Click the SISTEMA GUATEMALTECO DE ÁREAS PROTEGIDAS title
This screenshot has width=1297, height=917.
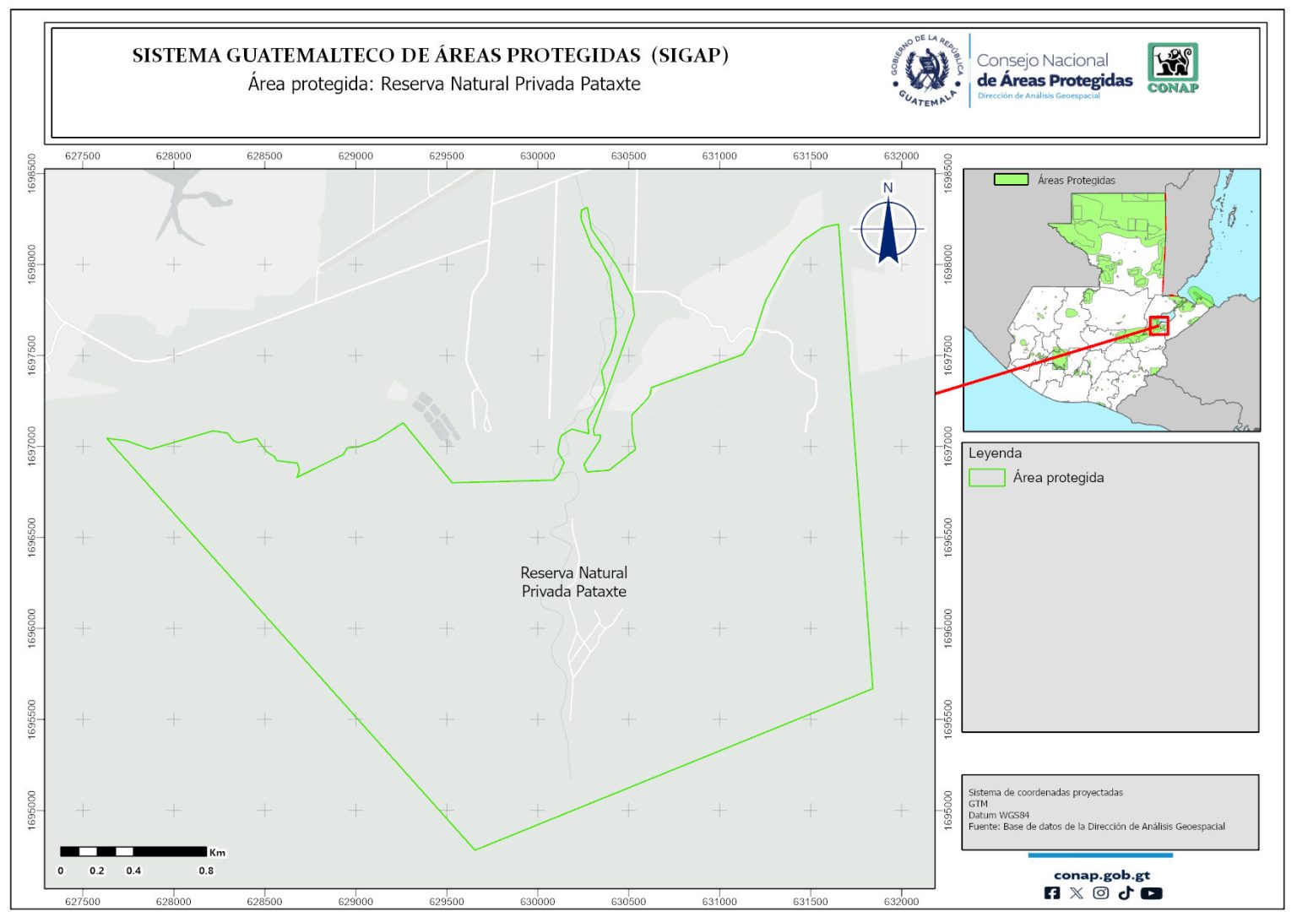(430, 56)
